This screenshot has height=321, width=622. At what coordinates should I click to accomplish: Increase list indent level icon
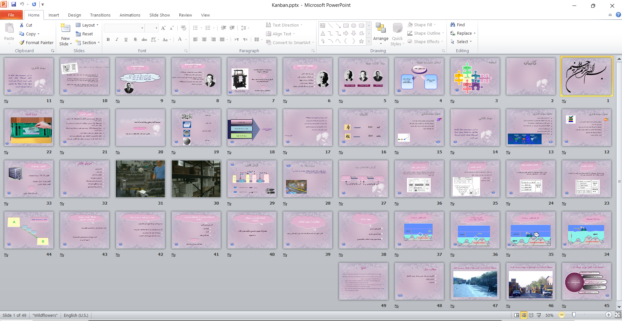(x=232, y=28)
